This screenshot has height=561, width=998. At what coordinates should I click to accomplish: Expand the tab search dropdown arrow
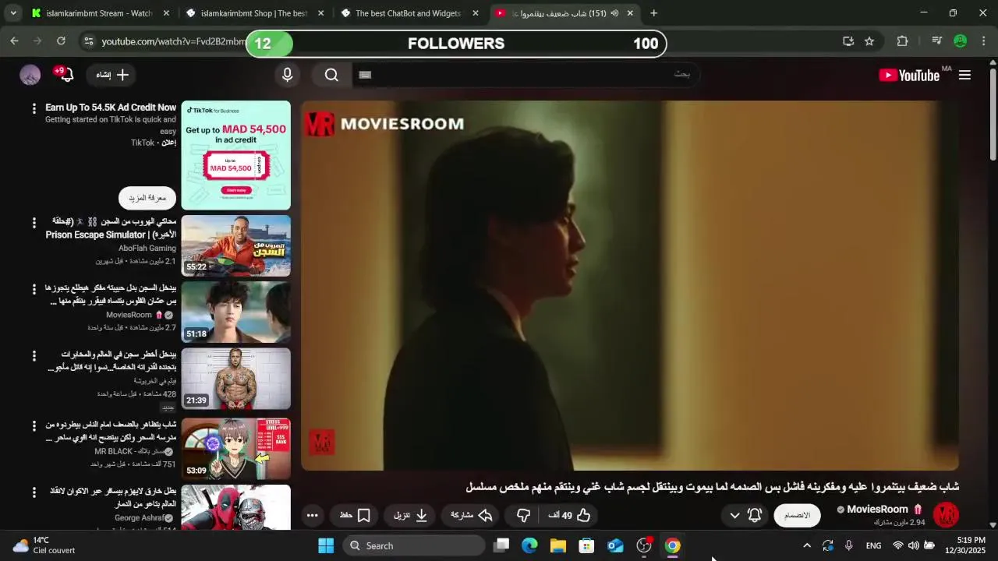[x=13, y=13]
